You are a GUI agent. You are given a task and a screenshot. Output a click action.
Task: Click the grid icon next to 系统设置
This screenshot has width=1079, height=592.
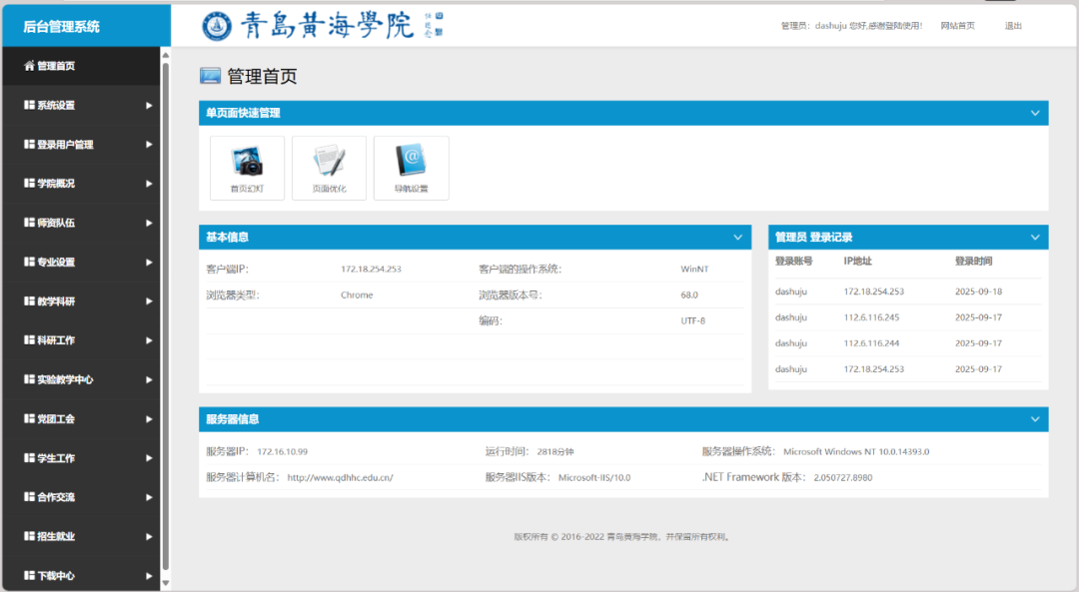click(x=29, y=105)
